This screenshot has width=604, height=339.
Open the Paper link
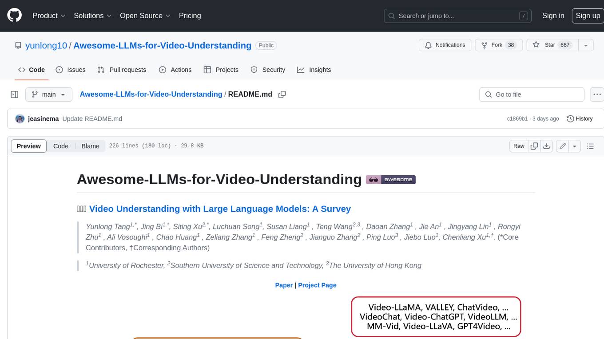tap(284, 285)
